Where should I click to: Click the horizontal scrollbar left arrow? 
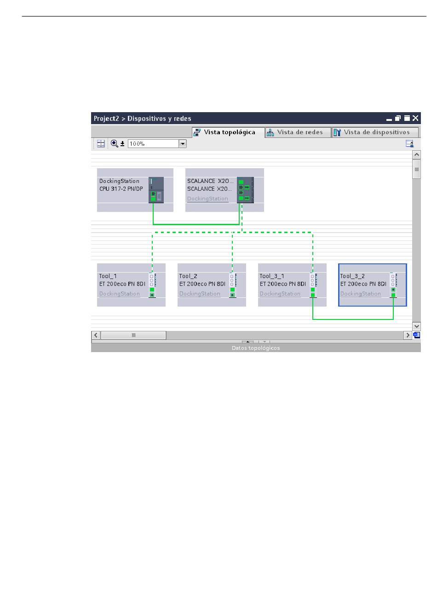(x=96, y=335)
